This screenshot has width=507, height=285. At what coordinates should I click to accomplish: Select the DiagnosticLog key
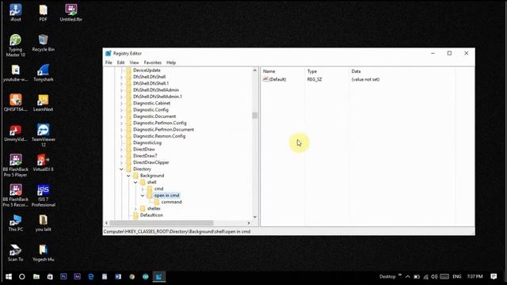point(147,142)
